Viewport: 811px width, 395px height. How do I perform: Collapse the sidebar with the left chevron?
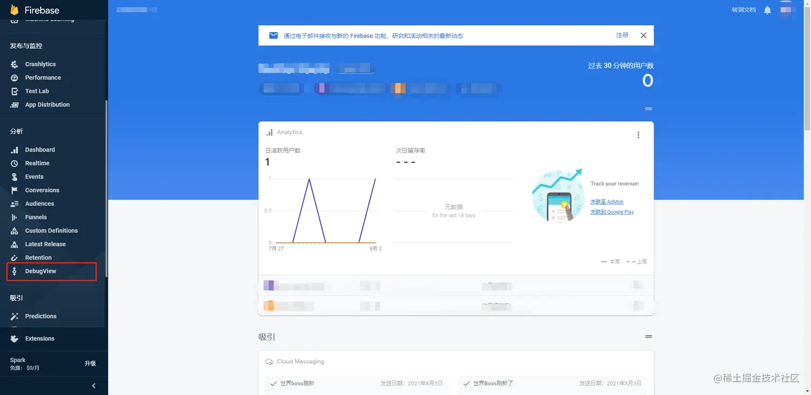[x=93, y=385]
